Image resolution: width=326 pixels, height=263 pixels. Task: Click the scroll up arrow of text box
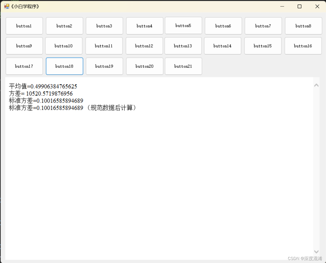point(316,85)
